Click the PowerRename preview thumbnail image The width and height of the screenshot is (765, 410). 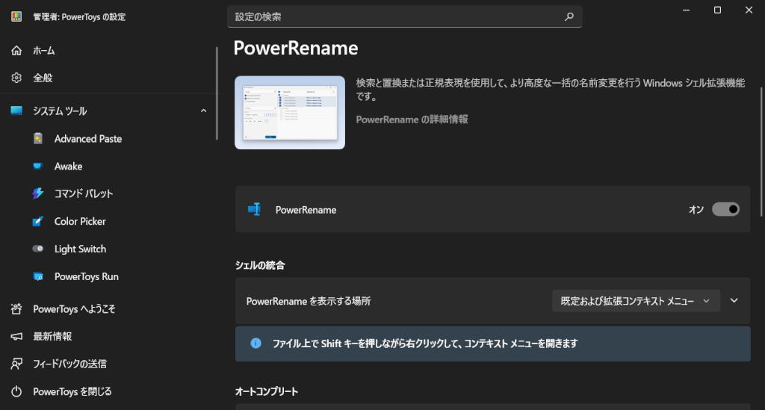[290, 113]
